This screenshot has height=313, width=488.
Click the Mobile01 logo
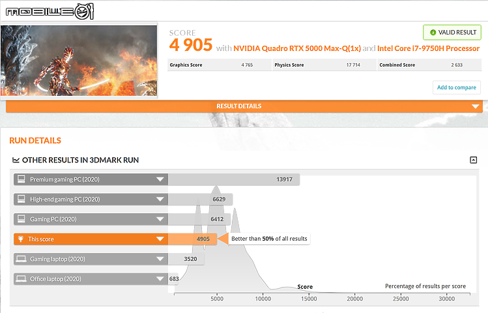coord(50,12)
